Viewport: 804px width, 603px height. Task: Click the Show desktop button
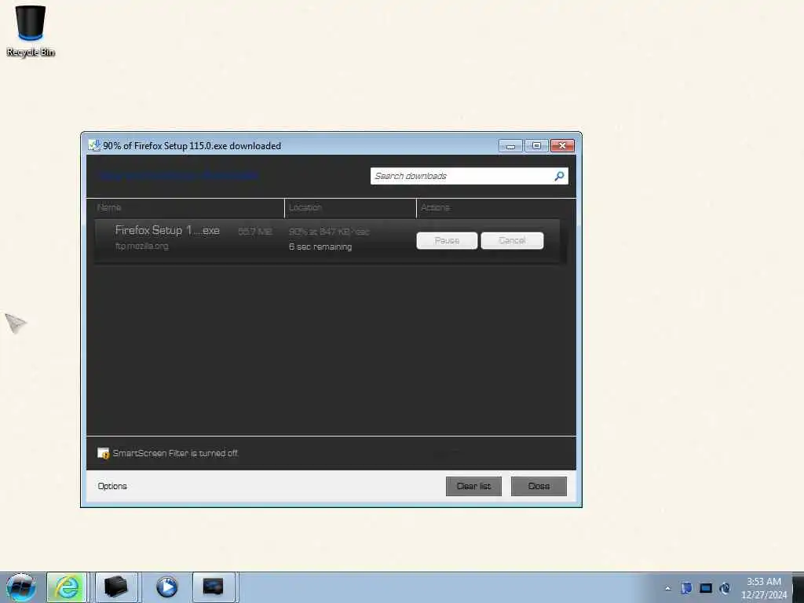[799, 587]
